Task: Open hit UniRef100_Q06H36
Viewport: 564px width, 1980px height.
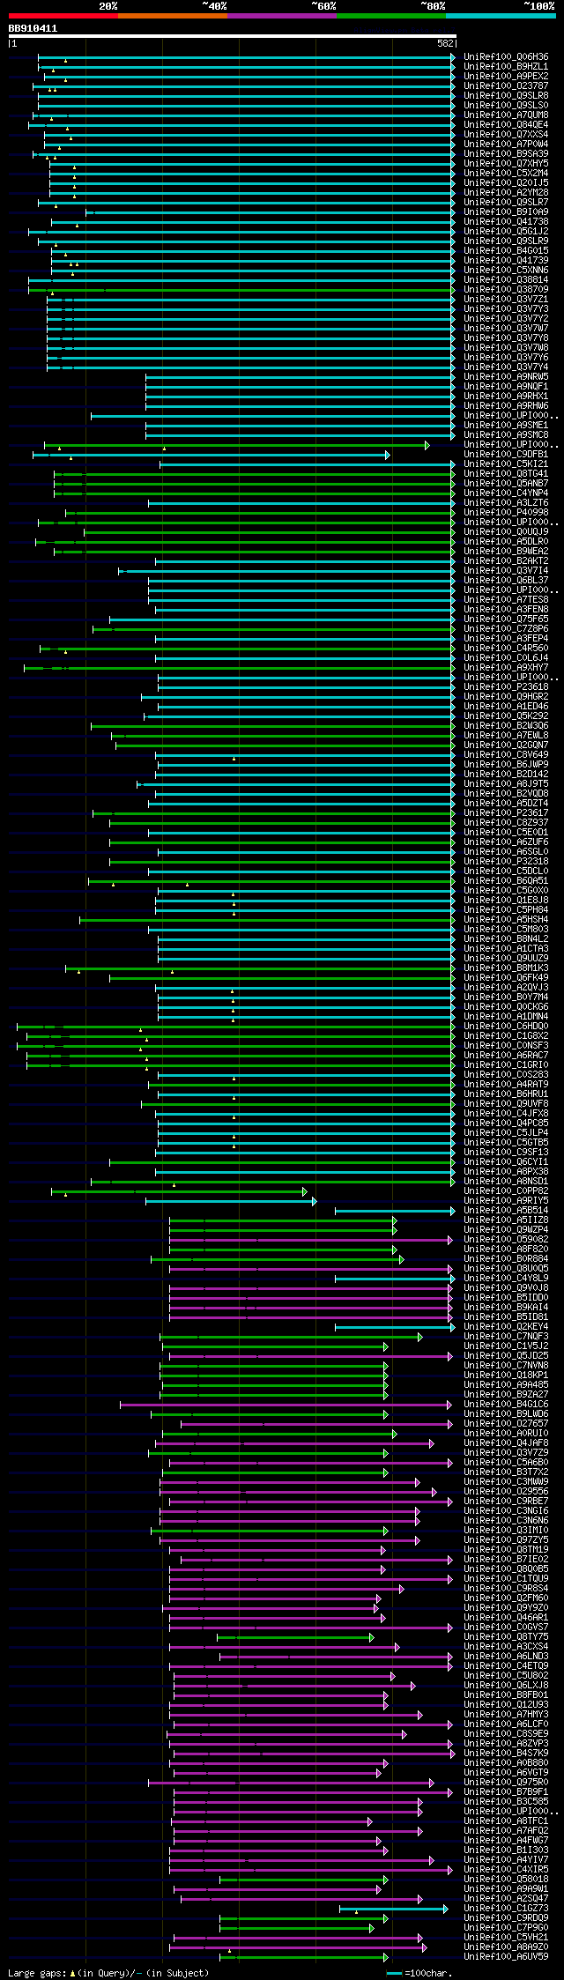Action: tap(506, 56)
